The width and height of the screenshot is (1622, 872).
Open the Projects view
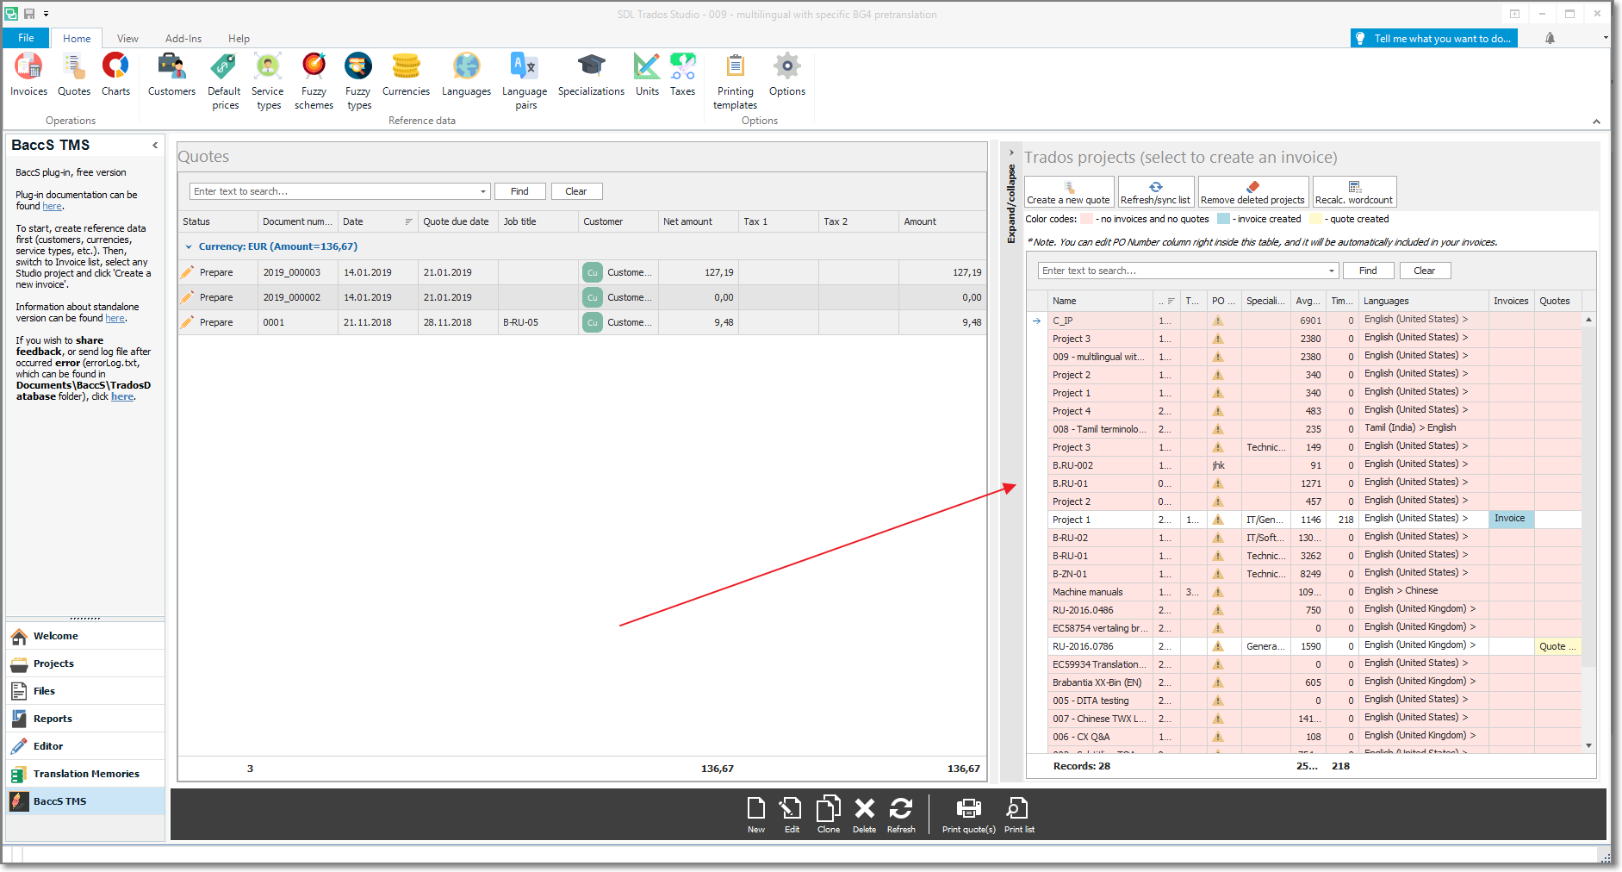click(x=85, y=663)
